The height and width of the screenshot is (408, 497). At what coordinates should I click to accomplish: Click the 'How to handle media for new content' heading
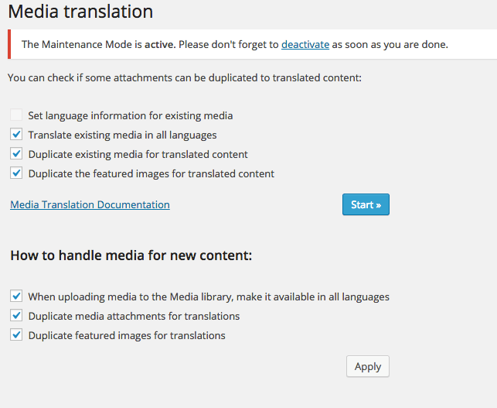tap(131, 255)
